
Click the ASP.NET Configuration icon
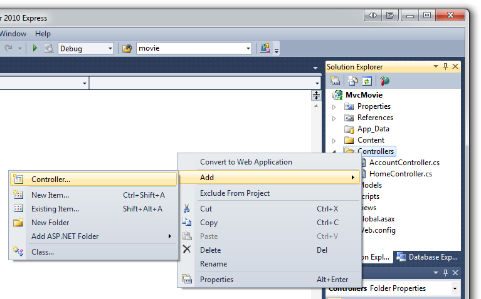384,81
